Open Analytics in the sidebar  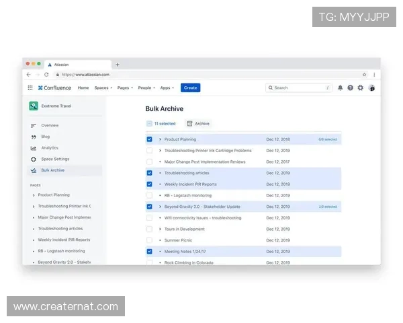(x=49, y=148)
